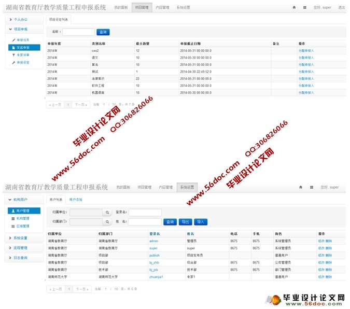Image resolution: width=350 pixels, height=309 pixels.
Task: Click 下一页 under project list table
Action: click(81, 105)
